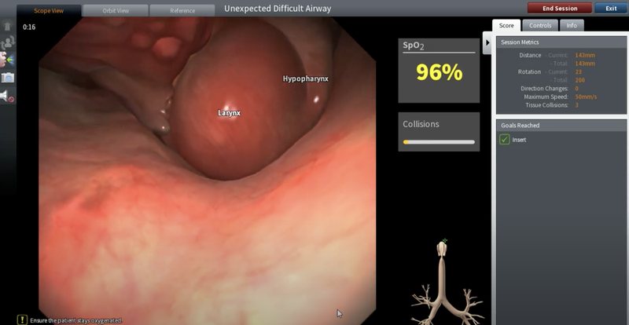Click the Distance Current value 143mm
The height and width of the screenshot is (325, 629).
pyautogui.click(x=585, y=55)
